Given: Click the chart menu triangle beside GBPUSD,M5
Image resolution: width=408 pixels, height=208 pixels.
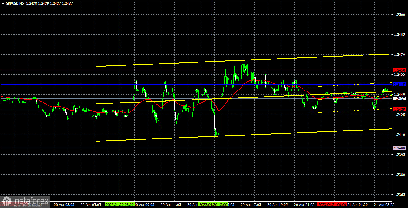Looking at the screenshot, I should point(3,4).
